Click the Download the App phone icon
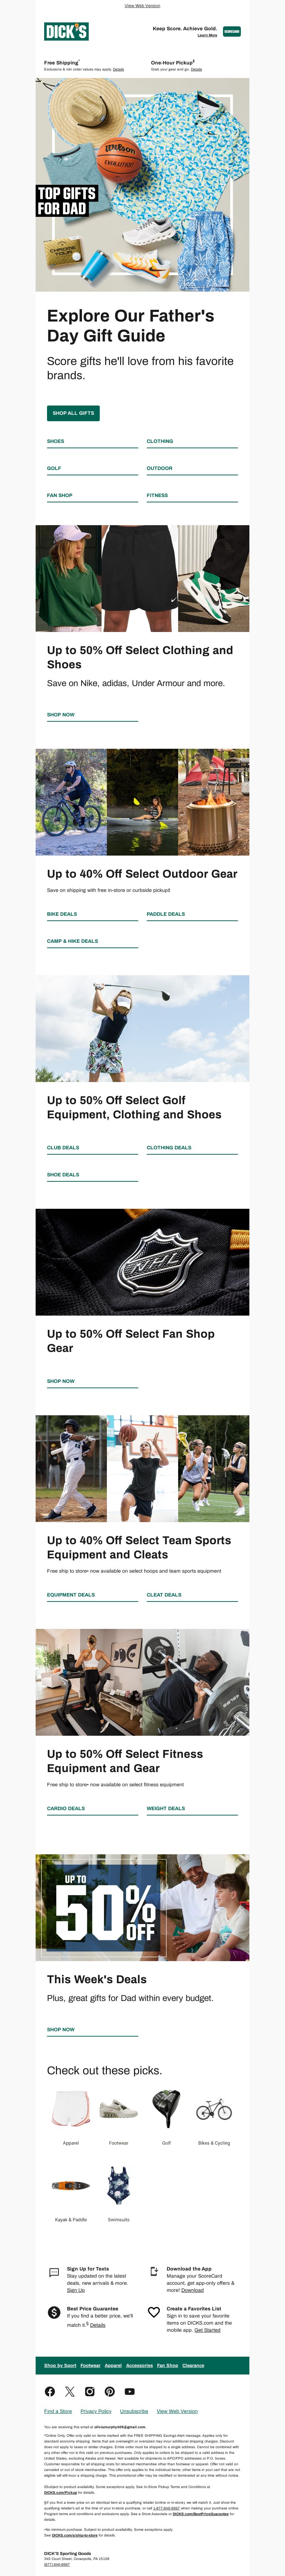This screenshot has height=2576, width=285. pyautogui.click(x=154, y=2271)
